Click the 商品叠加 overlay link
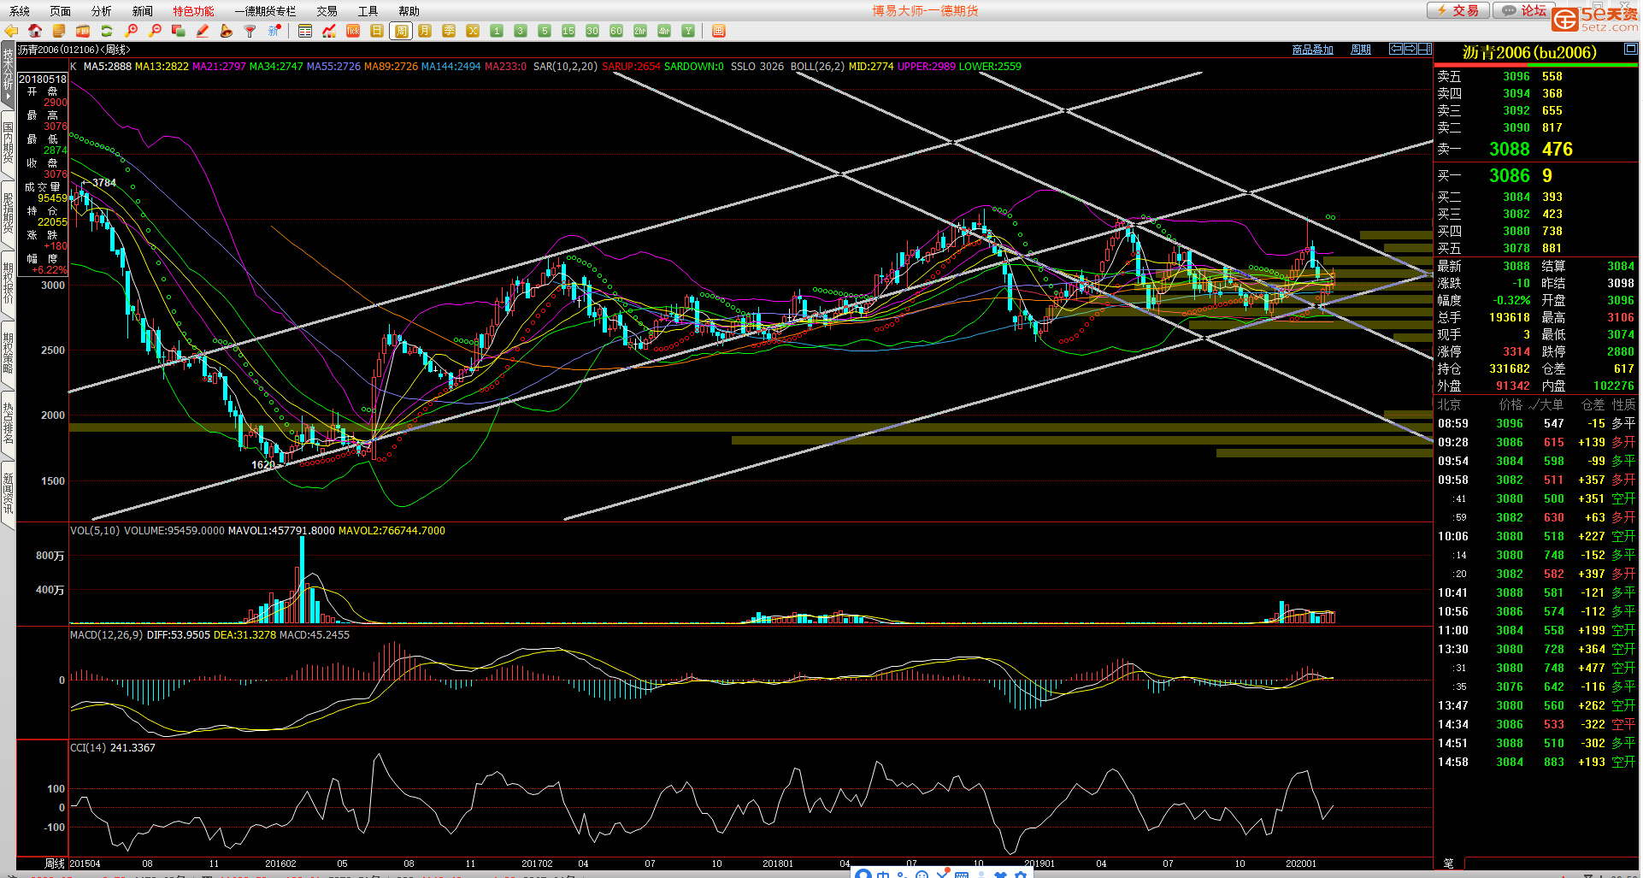The height and width of the screenshot is (878, 1643). coord(1312,50)
